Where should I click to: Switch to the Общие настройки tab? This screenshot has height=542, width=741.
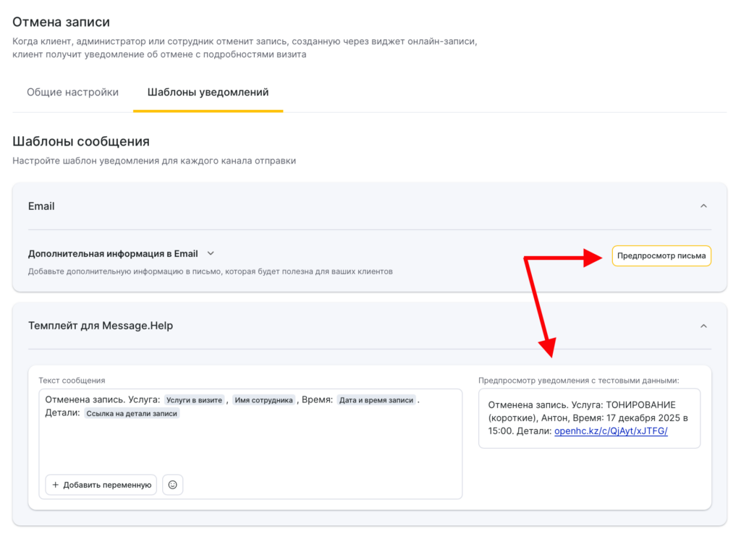click(x=72, y=93)
